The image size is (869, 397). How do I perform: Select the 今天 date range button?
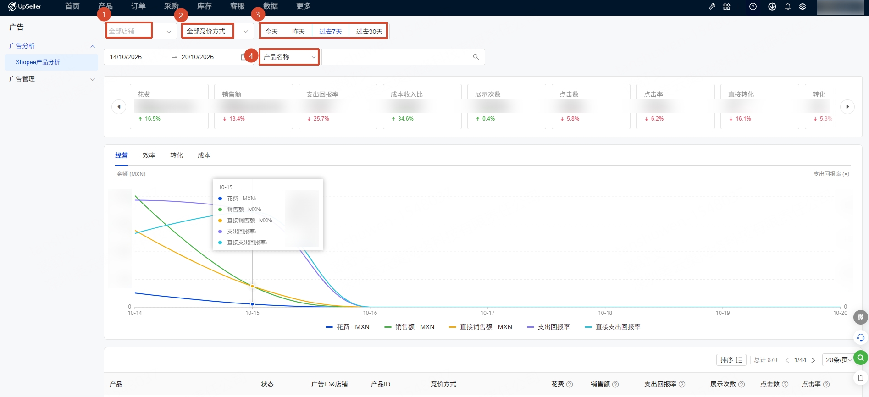(x=271, y=31)
